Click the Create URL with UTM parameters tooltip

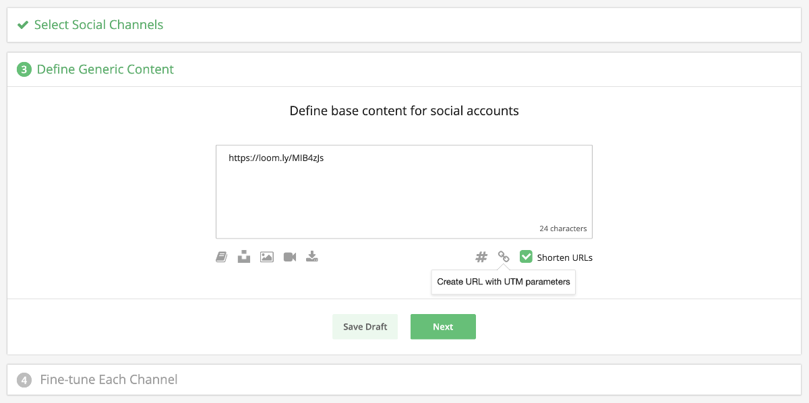click(x=503, y=282)
